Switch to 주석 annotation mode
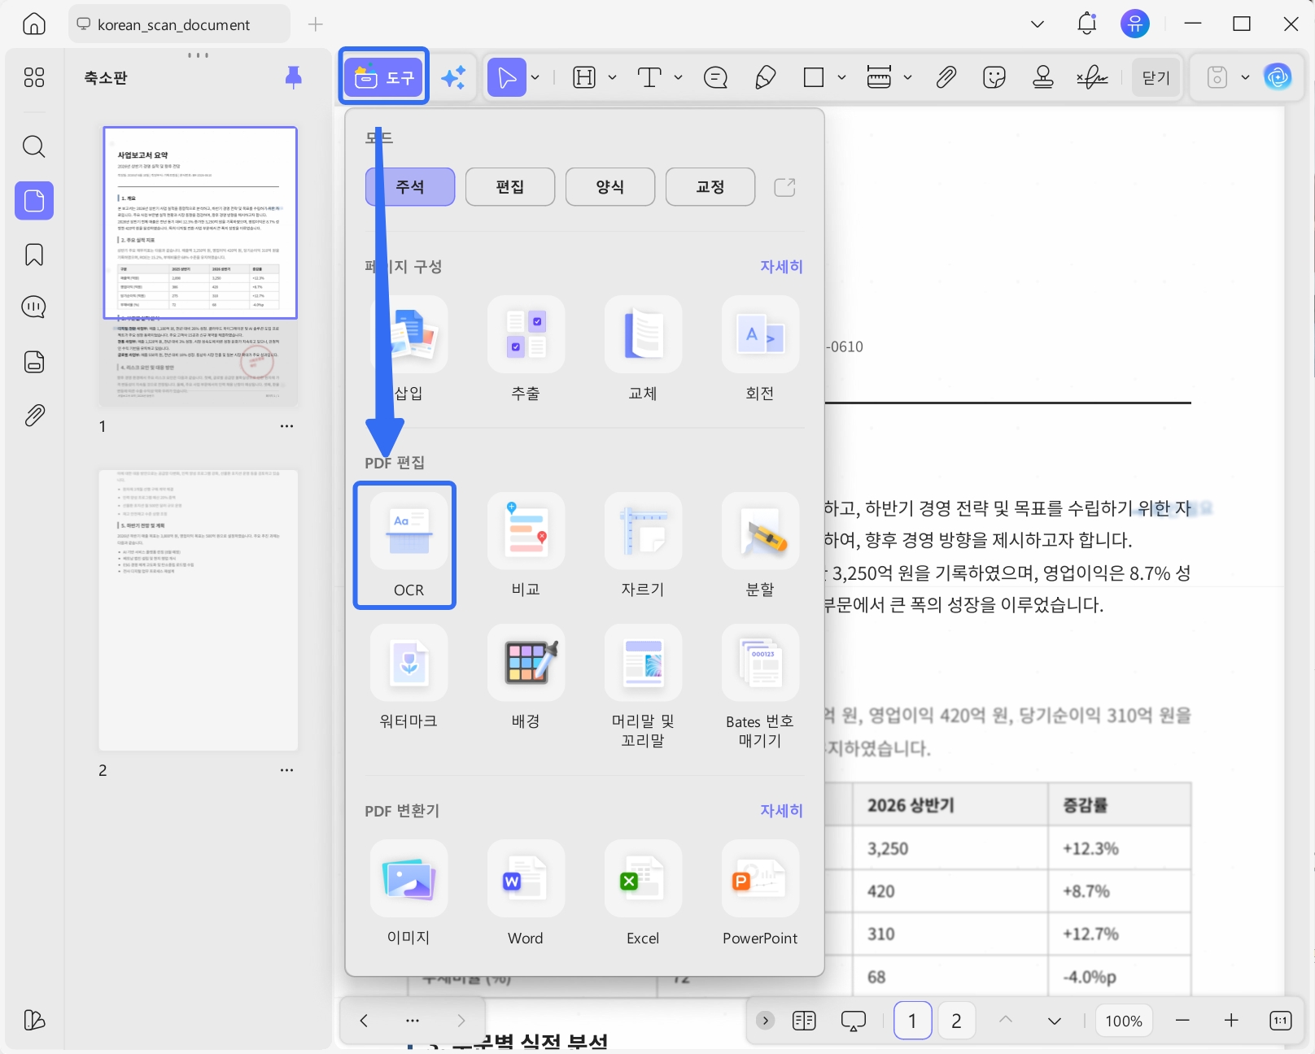 [410, 187]
